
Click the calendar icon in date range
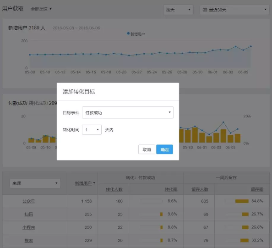(205, 10)
